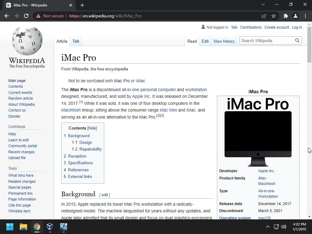The image size is (312, 234).
Task: Click the Wikipedia search magnifier icon
Action: coord(297,41)
